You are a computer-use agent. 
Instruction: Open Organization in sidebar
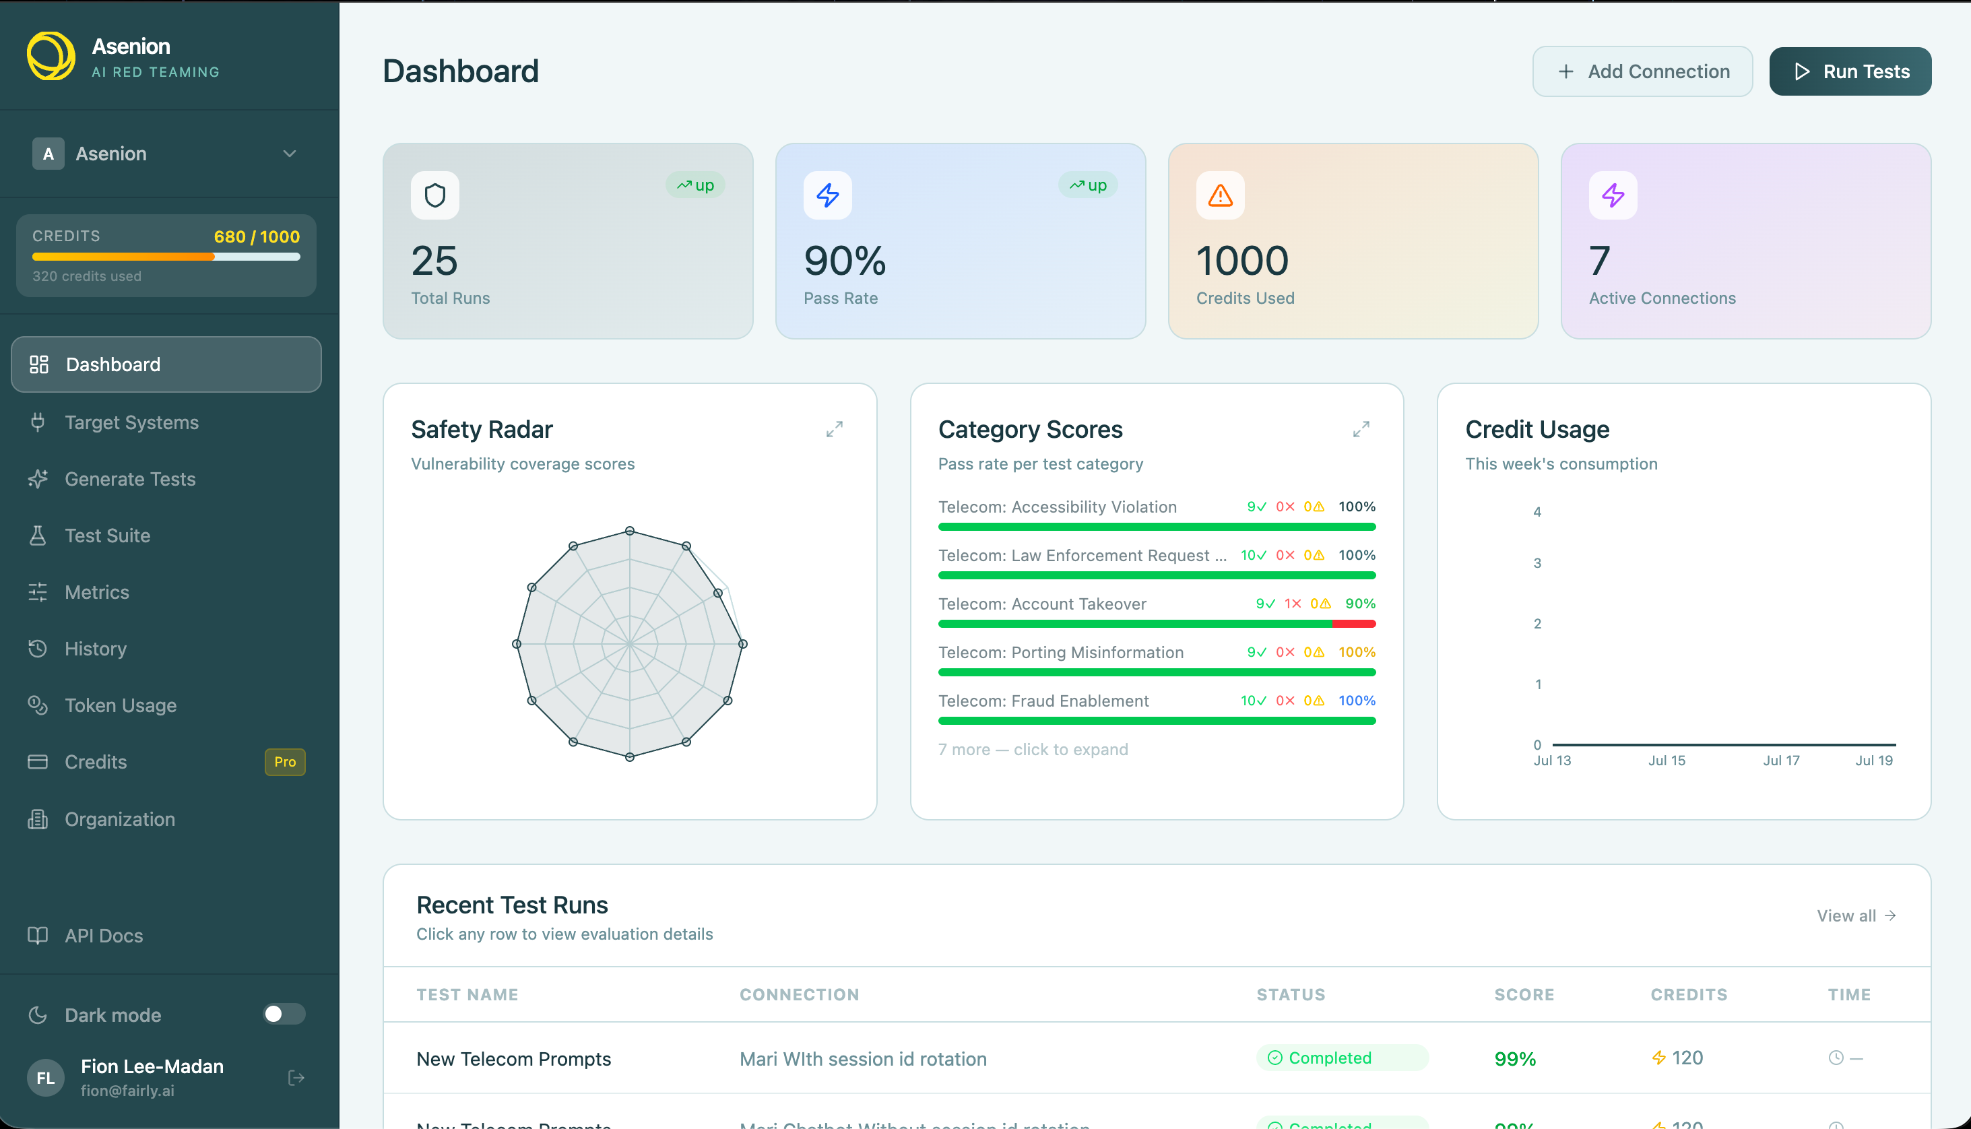(166, 820)
